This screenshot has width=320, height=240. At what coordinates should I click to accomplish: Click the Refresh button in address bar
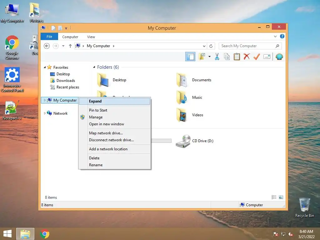(x=211, y=46)
